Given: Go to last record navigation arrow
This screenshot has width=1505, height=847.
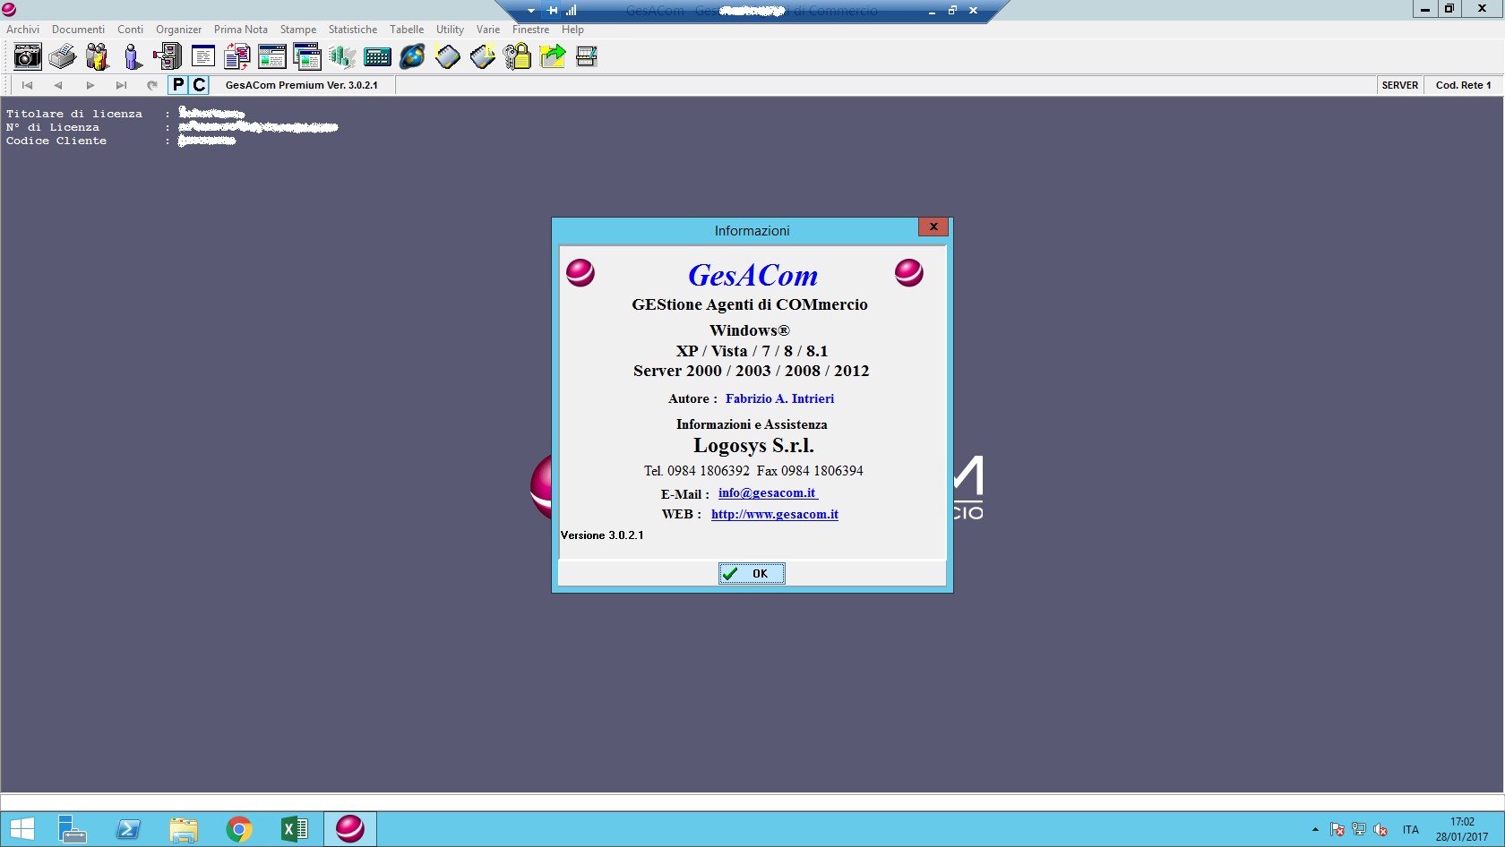Looking at the screenshot, I should (121, 85).
